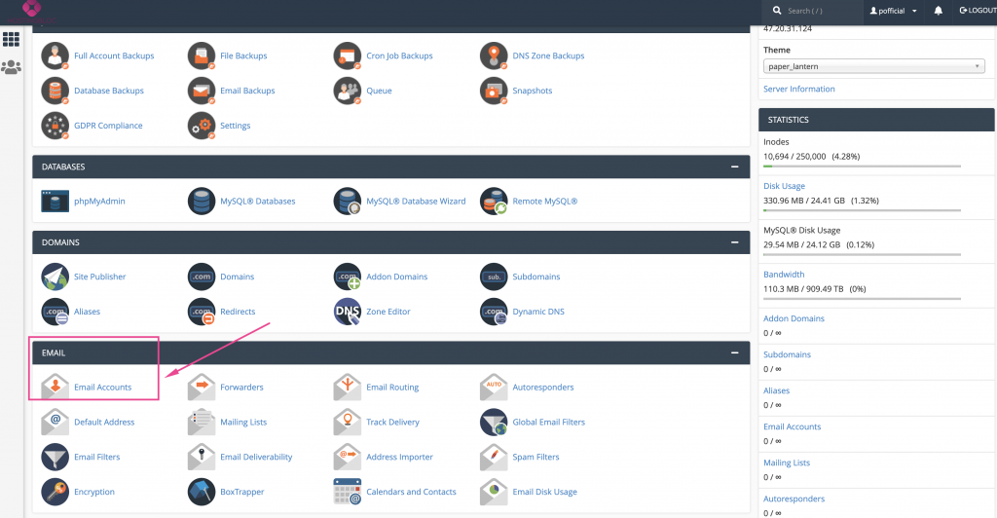Open the Site Publisher icon
Viewport: 997px width, 518px height.
click(x=55, y=277)
